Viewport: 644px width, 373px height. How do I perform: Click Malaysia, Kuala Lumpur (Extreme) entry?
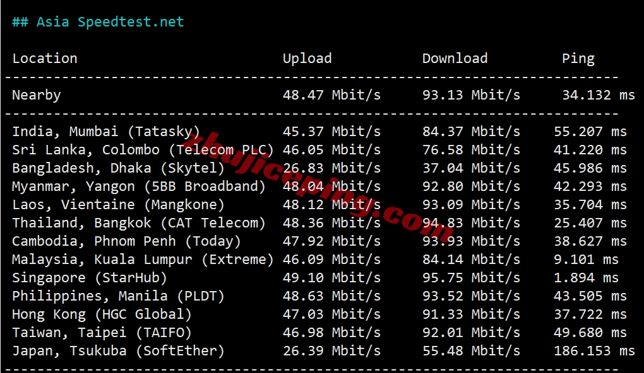point(143,260)
